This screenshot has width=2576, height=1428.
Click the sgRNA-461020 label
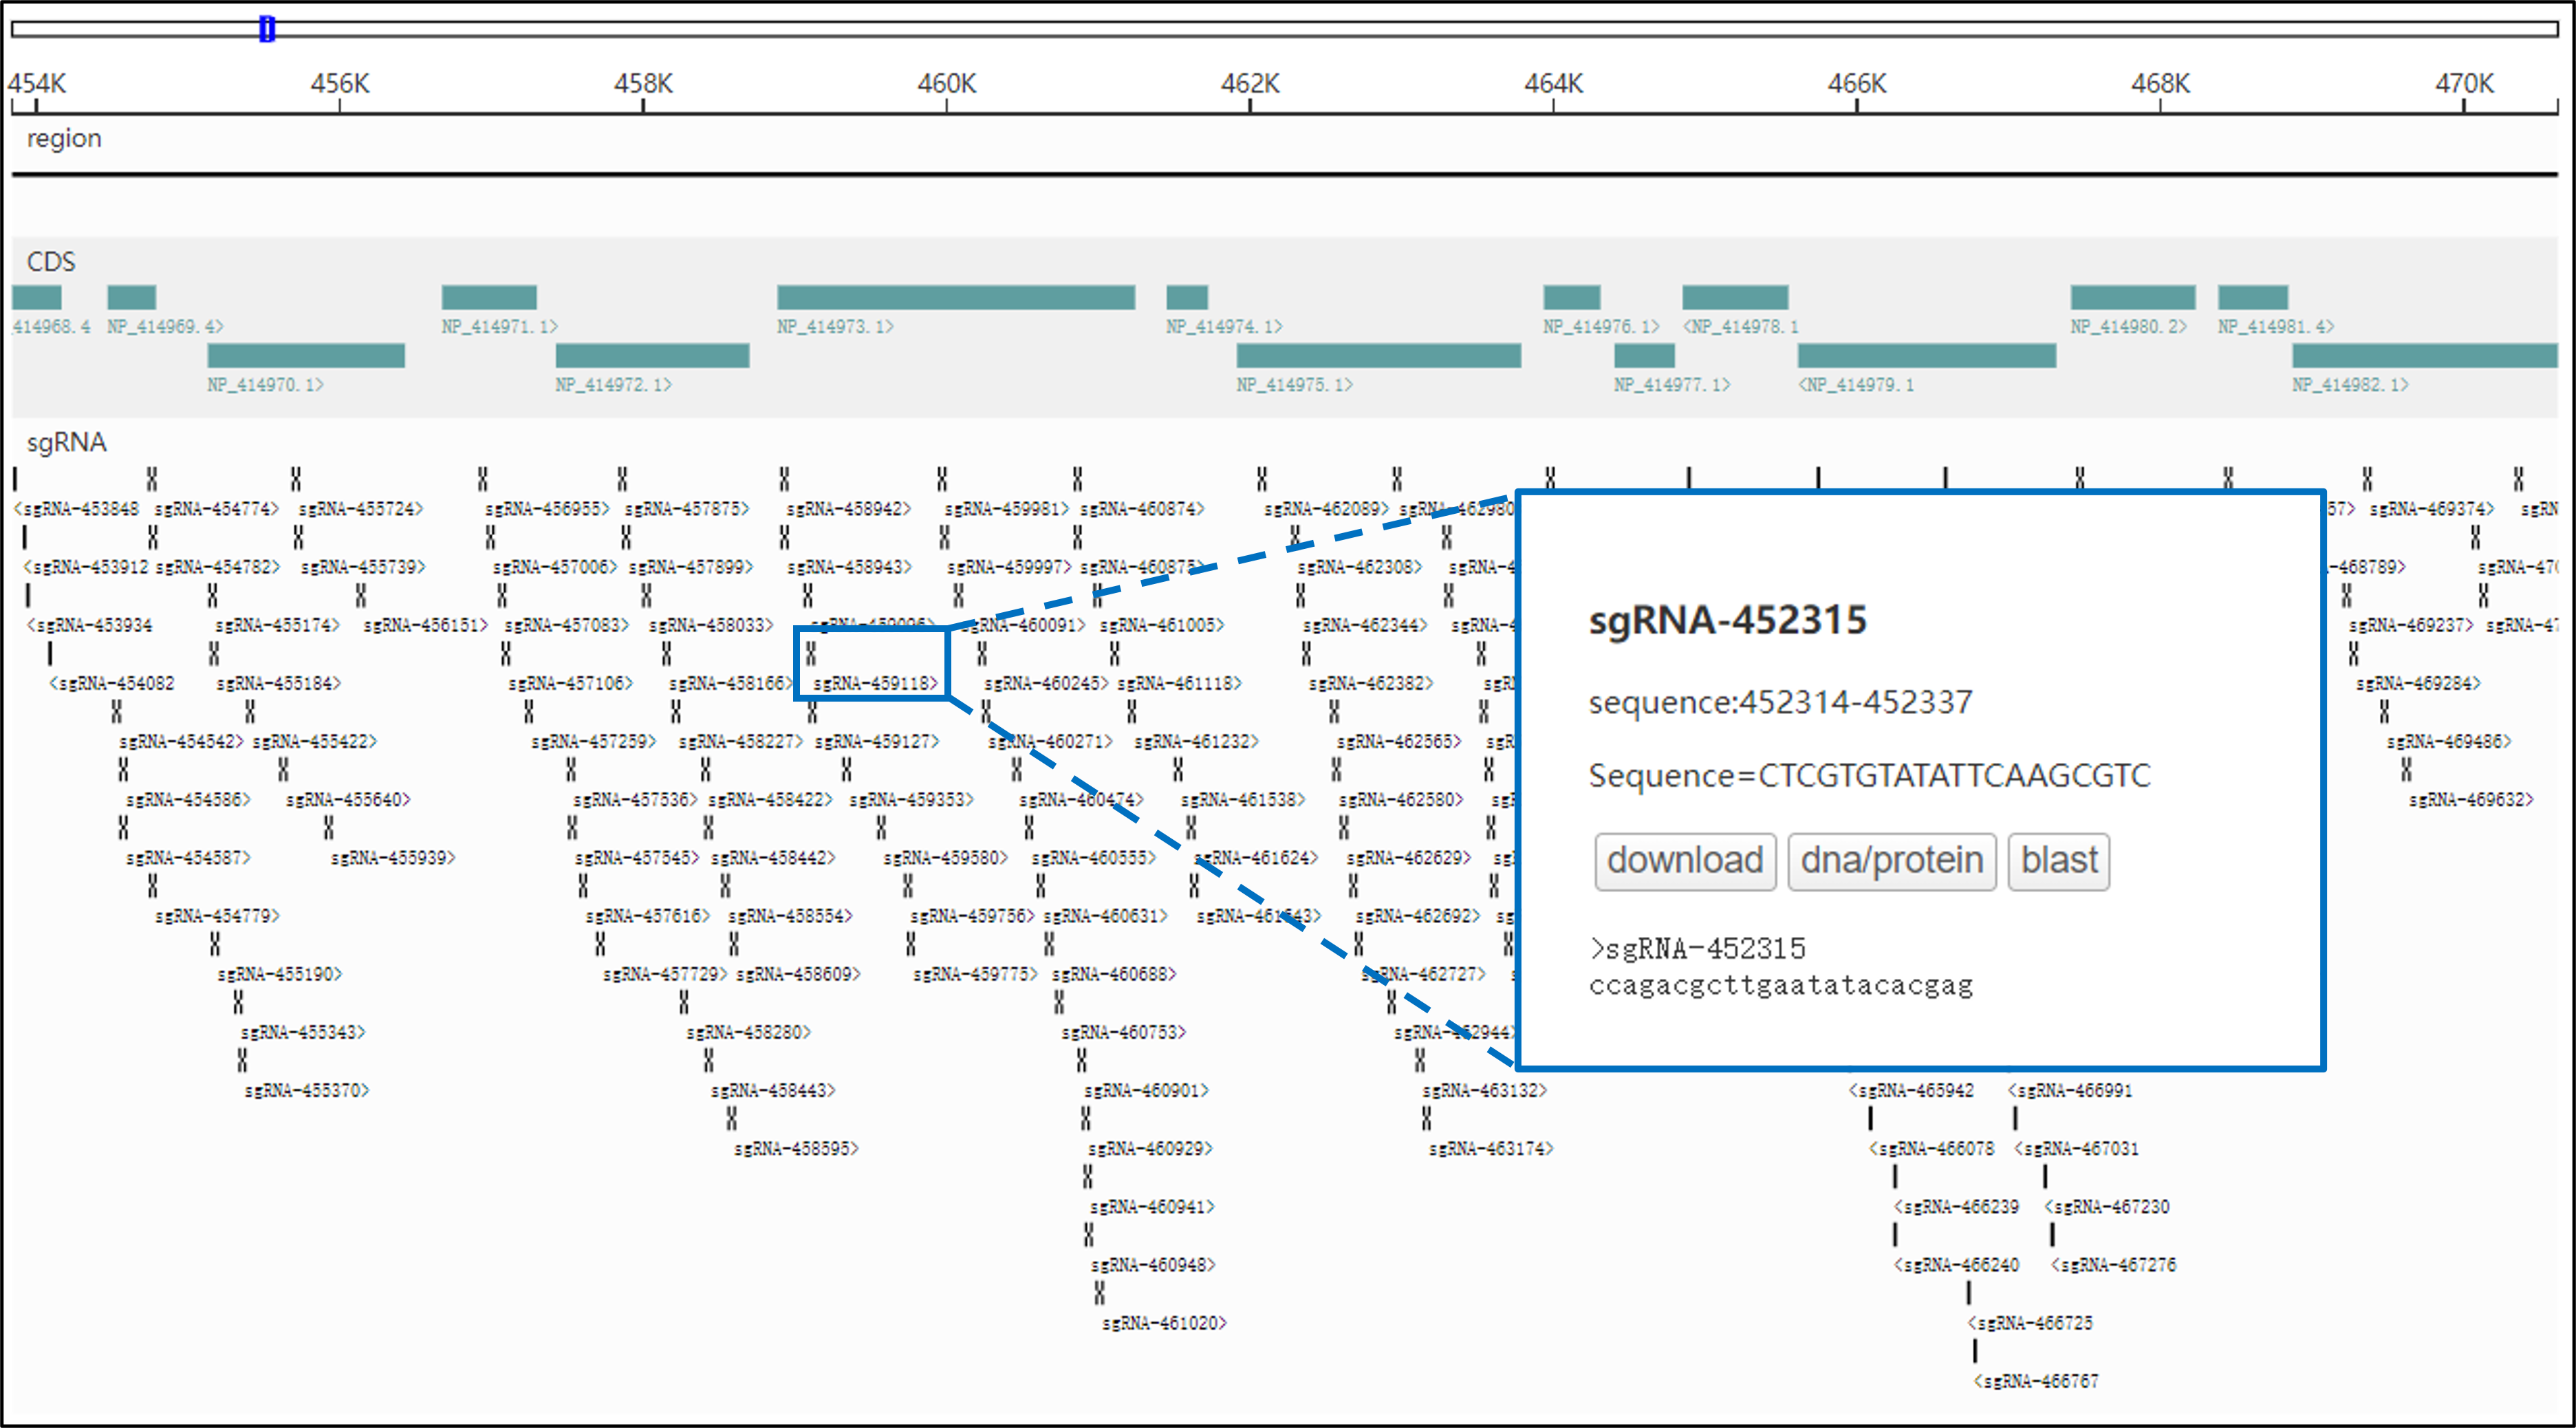pos(1165,1324)
